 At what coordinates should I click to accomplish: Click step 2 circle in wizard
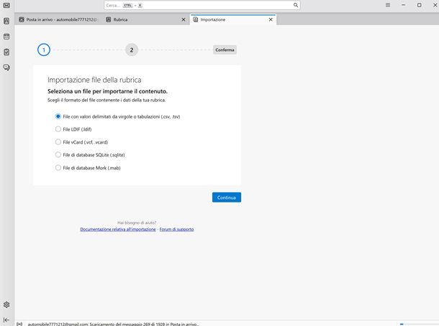click(132, 50)
